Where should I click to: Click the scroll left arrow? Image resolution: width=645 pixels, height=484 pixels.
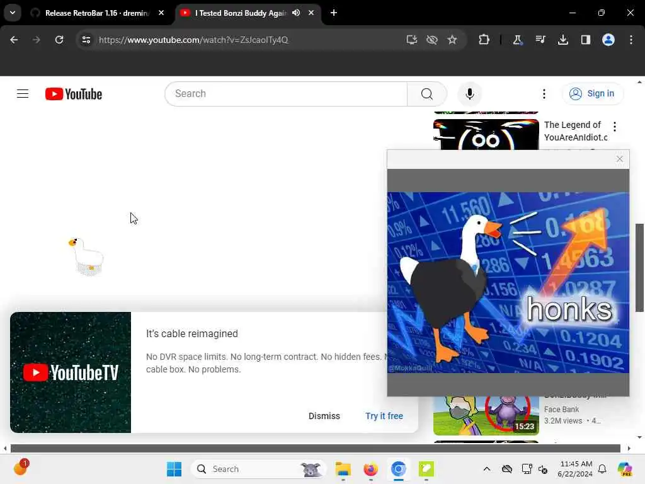(5, 448)
